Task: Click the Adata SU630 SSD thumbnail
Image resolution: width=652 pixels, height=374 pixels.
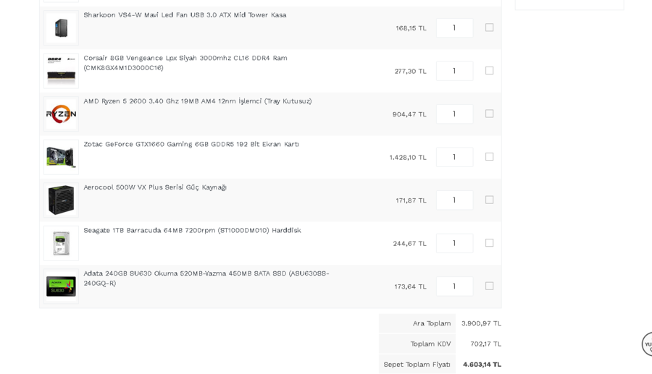Action: pyautogui.click(x=61, y=286)
